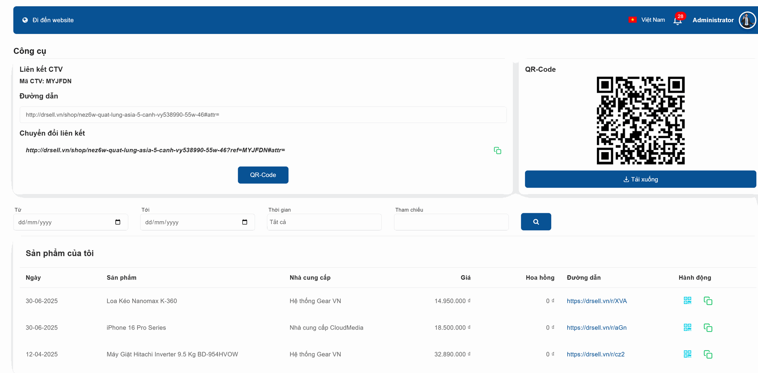Click the date 12-04-2025
The height and width of the screenshot is (373, 758).
point(41,354)
